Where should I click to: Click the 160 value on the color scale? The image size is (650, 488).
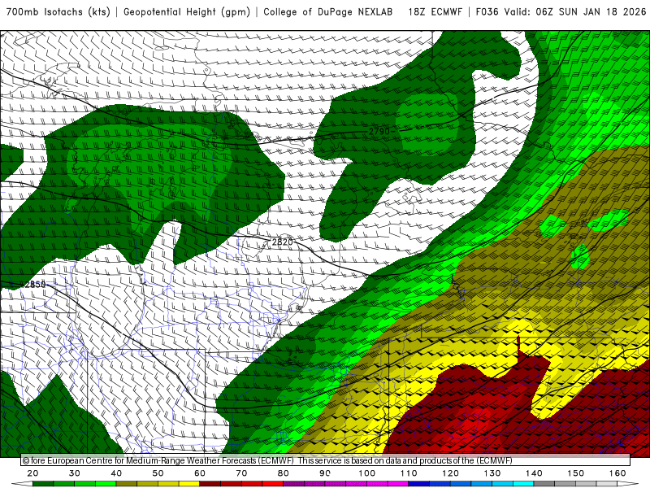click(617, 473)
